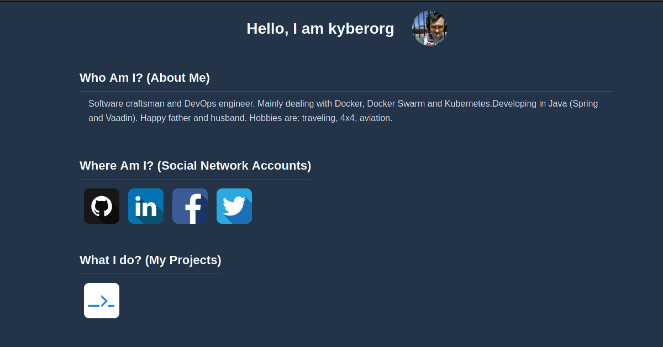Screen dimensions: 663x347
Task: Click the blue LinkedIn 'in' logo
Action: [x=145, y=206]
